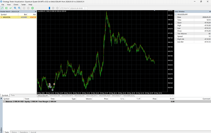Click the Tick Volume row in Data Window
Screen dimensions: 211x133
pyautogui.click(x=193, y=34)
